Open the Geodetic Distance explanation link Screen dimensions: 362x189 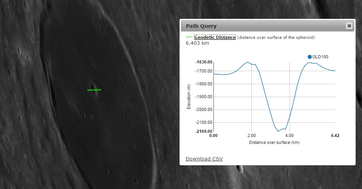(215, 37)
